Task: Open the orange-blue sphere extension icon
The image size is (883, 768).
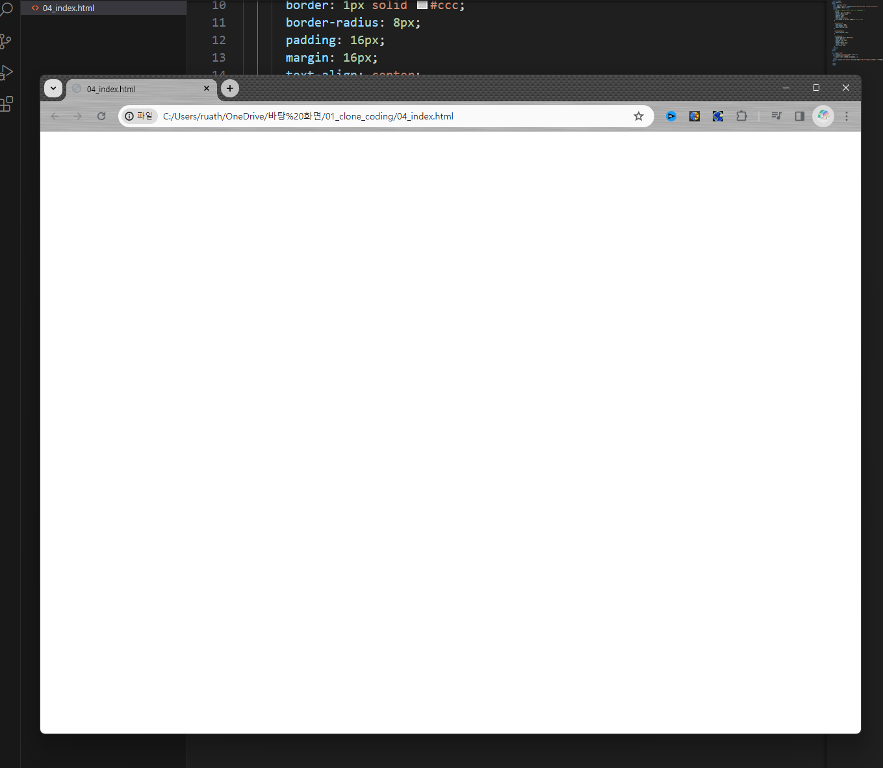Action: coord(695,116)
